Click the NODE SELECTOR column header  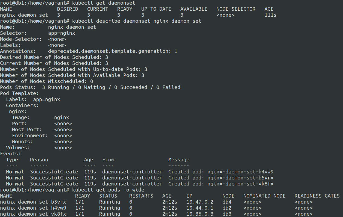click(236, 9)
